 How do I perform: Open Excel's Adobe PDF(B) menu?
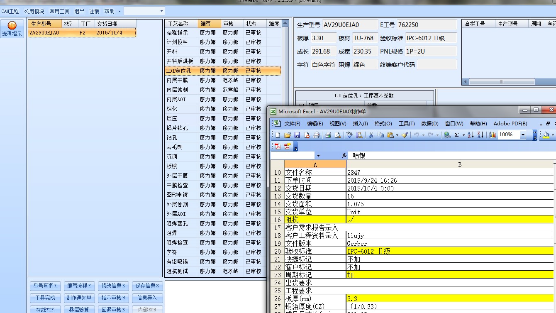(x=510, y=124)
